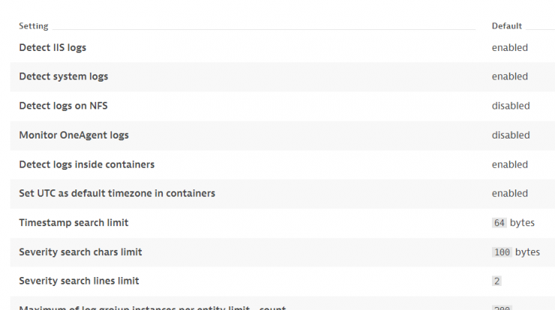The width and height of the screenshot is (555, 310).
Task: Click enabled value for UTC default timezone
Action: coord(510,193)
